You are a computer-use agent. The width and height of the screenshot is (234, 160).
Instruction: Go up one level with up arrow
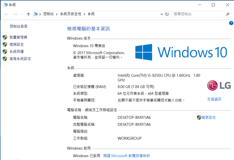tap(28, 14)
